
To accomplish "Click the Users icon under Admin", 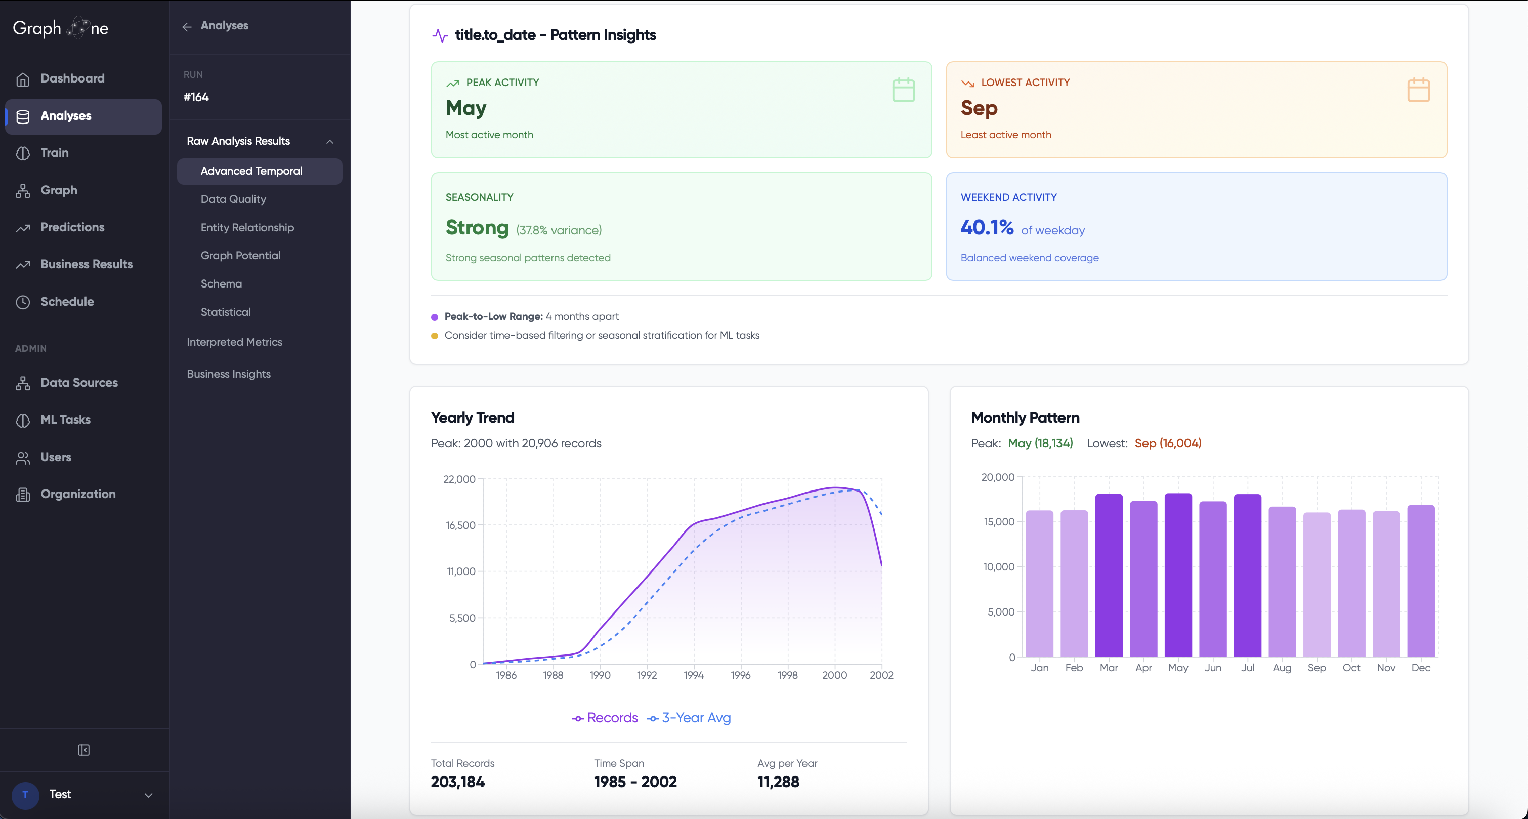I will pos(23,457).
